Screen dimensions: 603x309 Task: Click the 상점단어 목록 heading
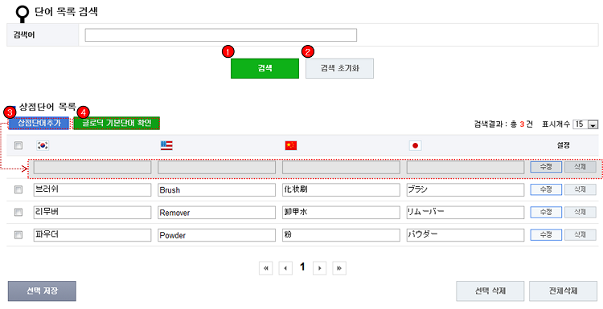47,107
